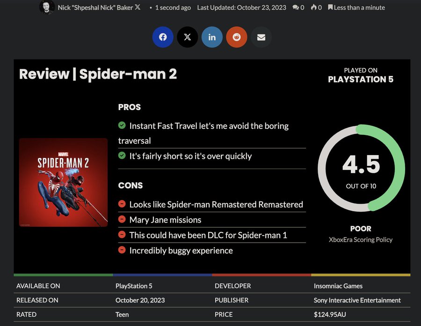This screenshot has width=421, height=326.
Task: Click the Review | Spider-man 2 title
Action: pyautogui.click(x=98, y=74)
